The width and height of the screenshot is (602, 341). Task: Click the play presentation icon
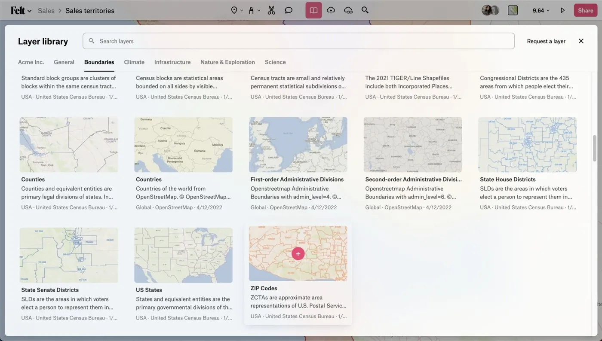click(562, 10)
